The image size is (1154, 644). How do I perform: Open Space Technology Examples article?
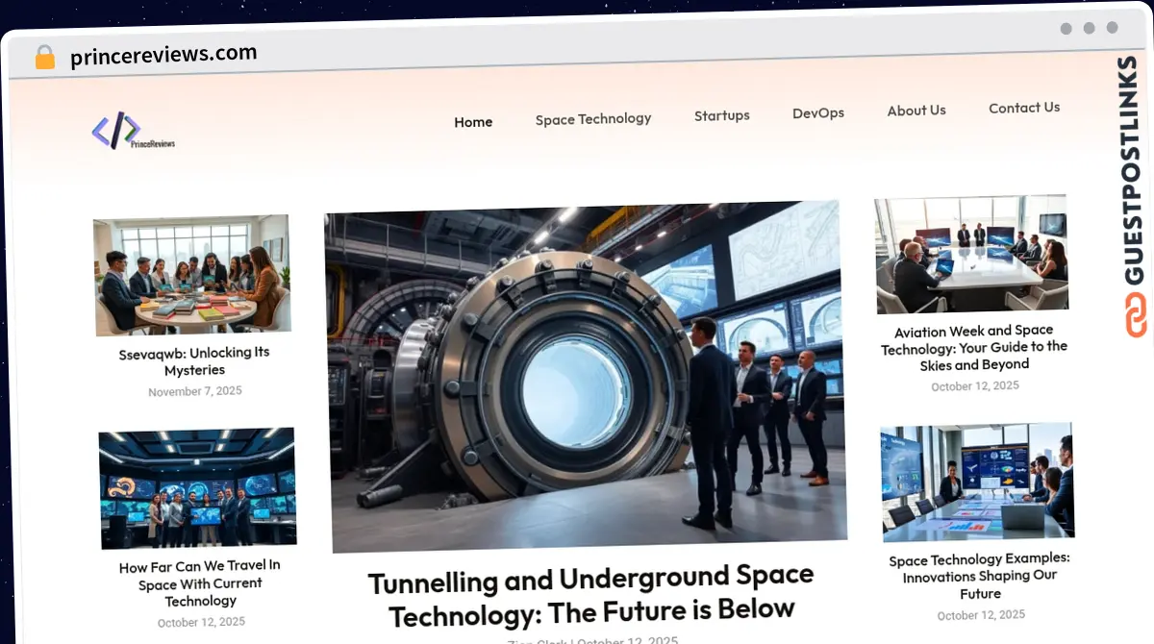point(980,576)
